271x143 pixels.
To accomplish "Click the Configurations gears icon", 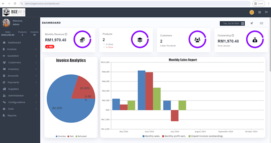I will pyautogui.click(x=4, y=102).
